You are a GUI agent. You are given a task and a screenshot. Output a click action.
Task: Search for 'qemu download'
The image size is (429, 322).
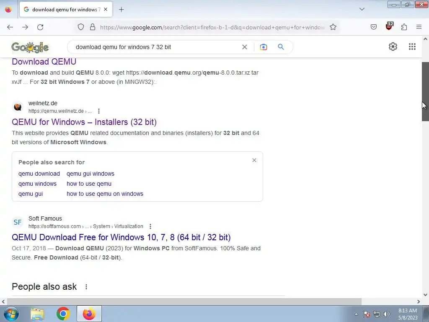(39, 174)
